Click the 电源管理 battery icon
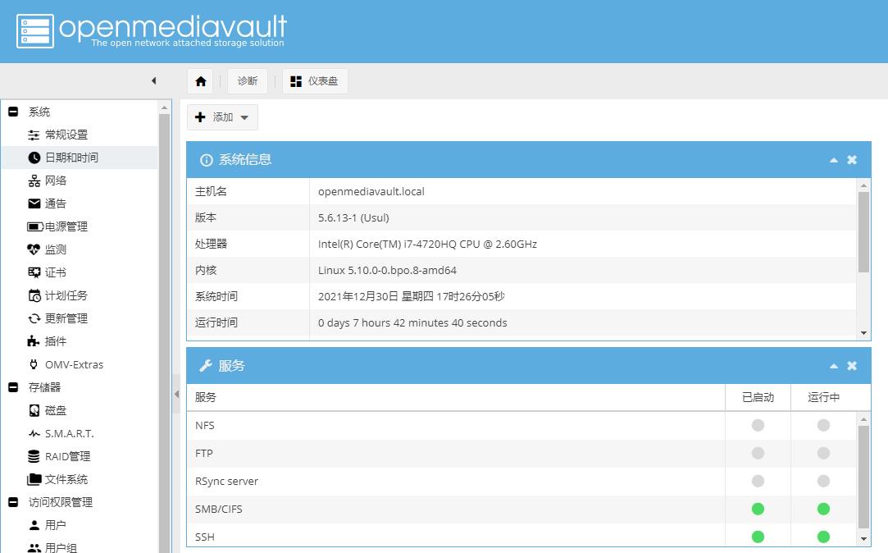The height and width of the screenshot is (553, 888). pos(34,226)
